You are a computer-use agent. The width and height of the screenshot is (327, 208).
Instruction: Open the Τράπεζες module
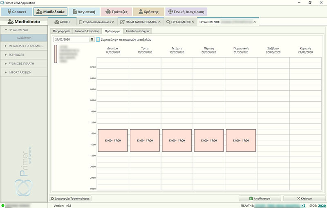[x=116, y=12]
